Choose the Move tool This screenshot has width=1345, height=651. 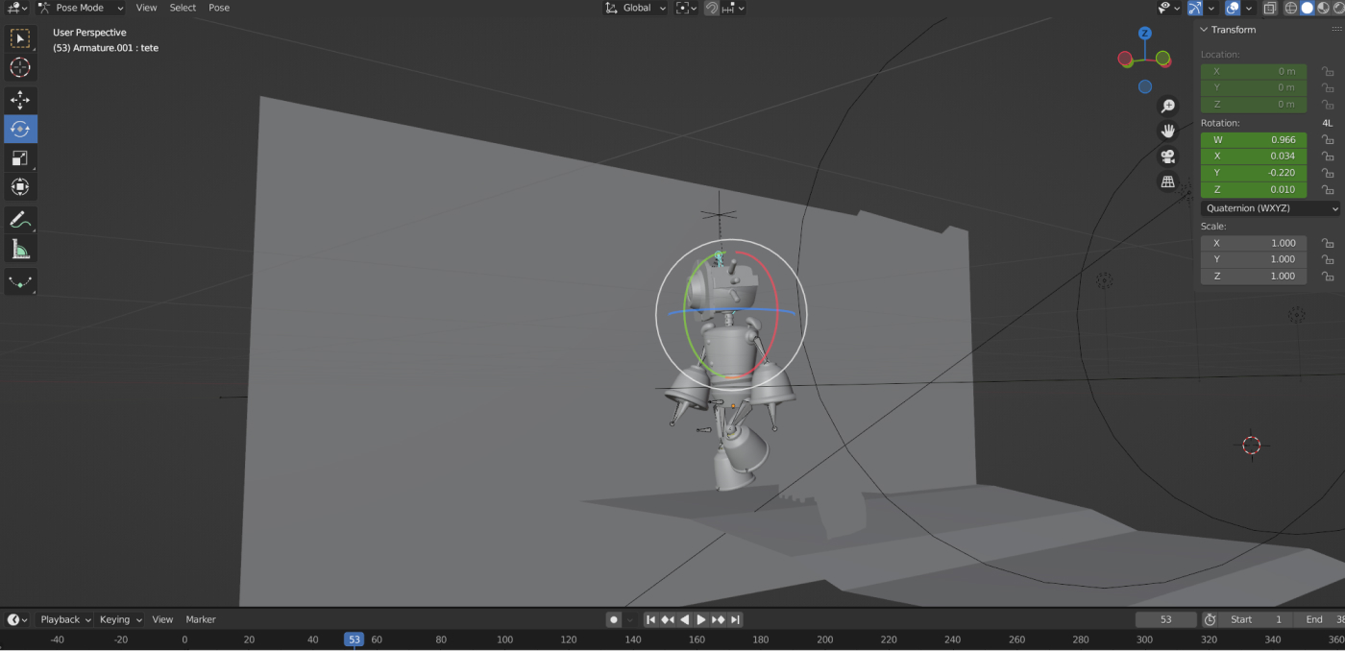point(20,100)
